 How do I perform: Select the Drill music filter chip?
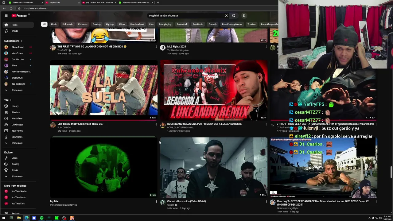(x=68, y=24)
